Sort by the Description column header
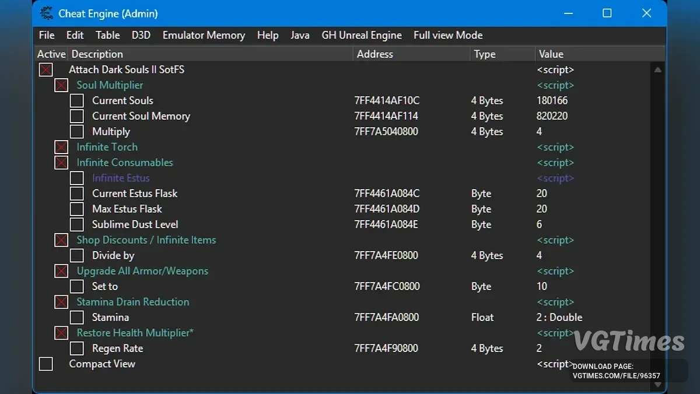700x394 pixels. pos(211,54)
